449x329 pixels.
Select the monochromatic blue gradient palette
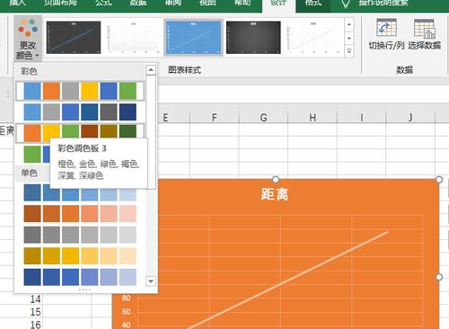(x=80, y=193)
